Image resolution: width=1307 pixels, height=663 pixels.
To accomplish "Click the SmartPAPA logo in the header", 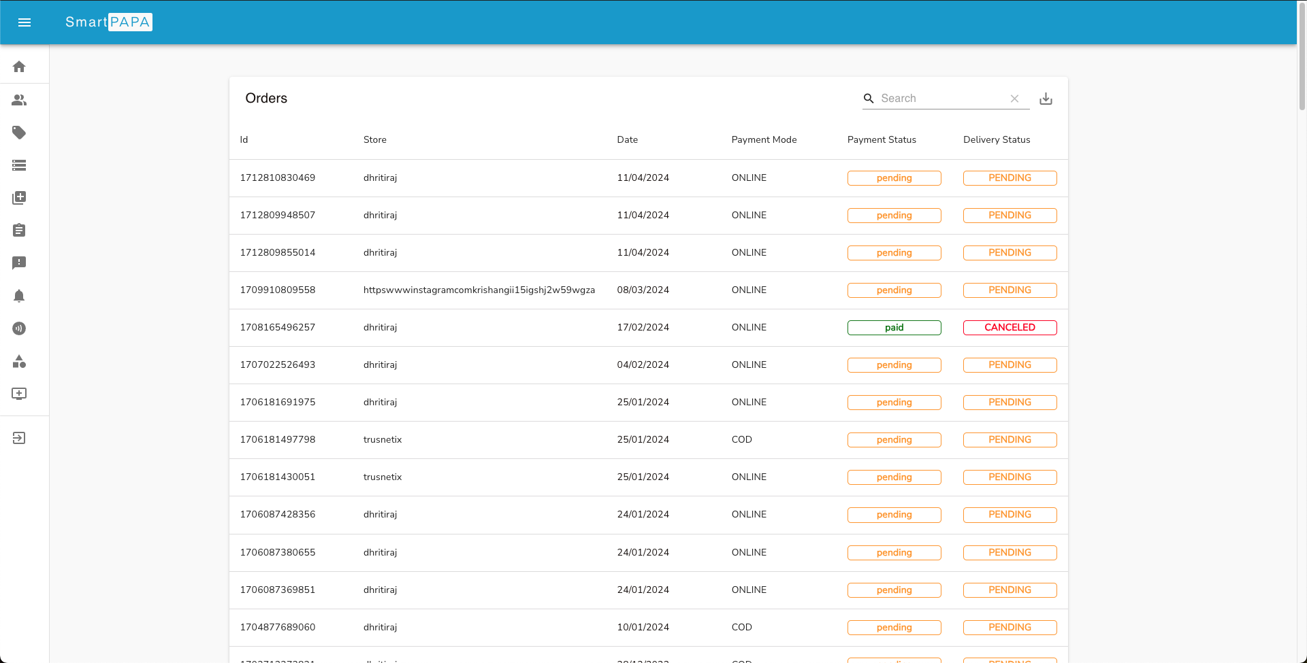I will (x=109, y=22).
